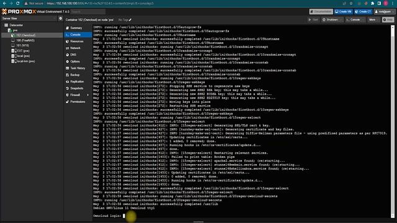Bookmark the page with the star
The image size is (397, 223).
point(351,3)
